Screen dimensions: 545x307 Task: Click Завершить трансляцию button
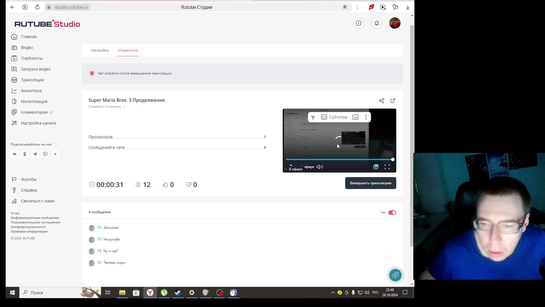370,183
